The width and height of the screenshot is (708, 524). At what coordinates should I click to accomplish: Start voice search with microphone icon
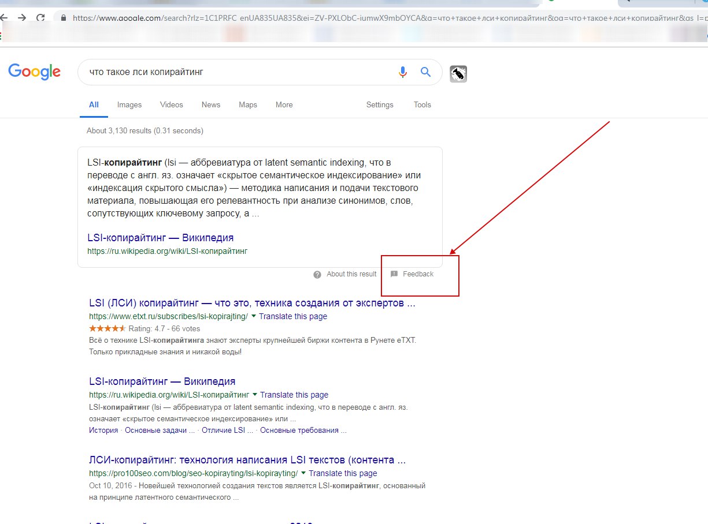tap(403, 72)
